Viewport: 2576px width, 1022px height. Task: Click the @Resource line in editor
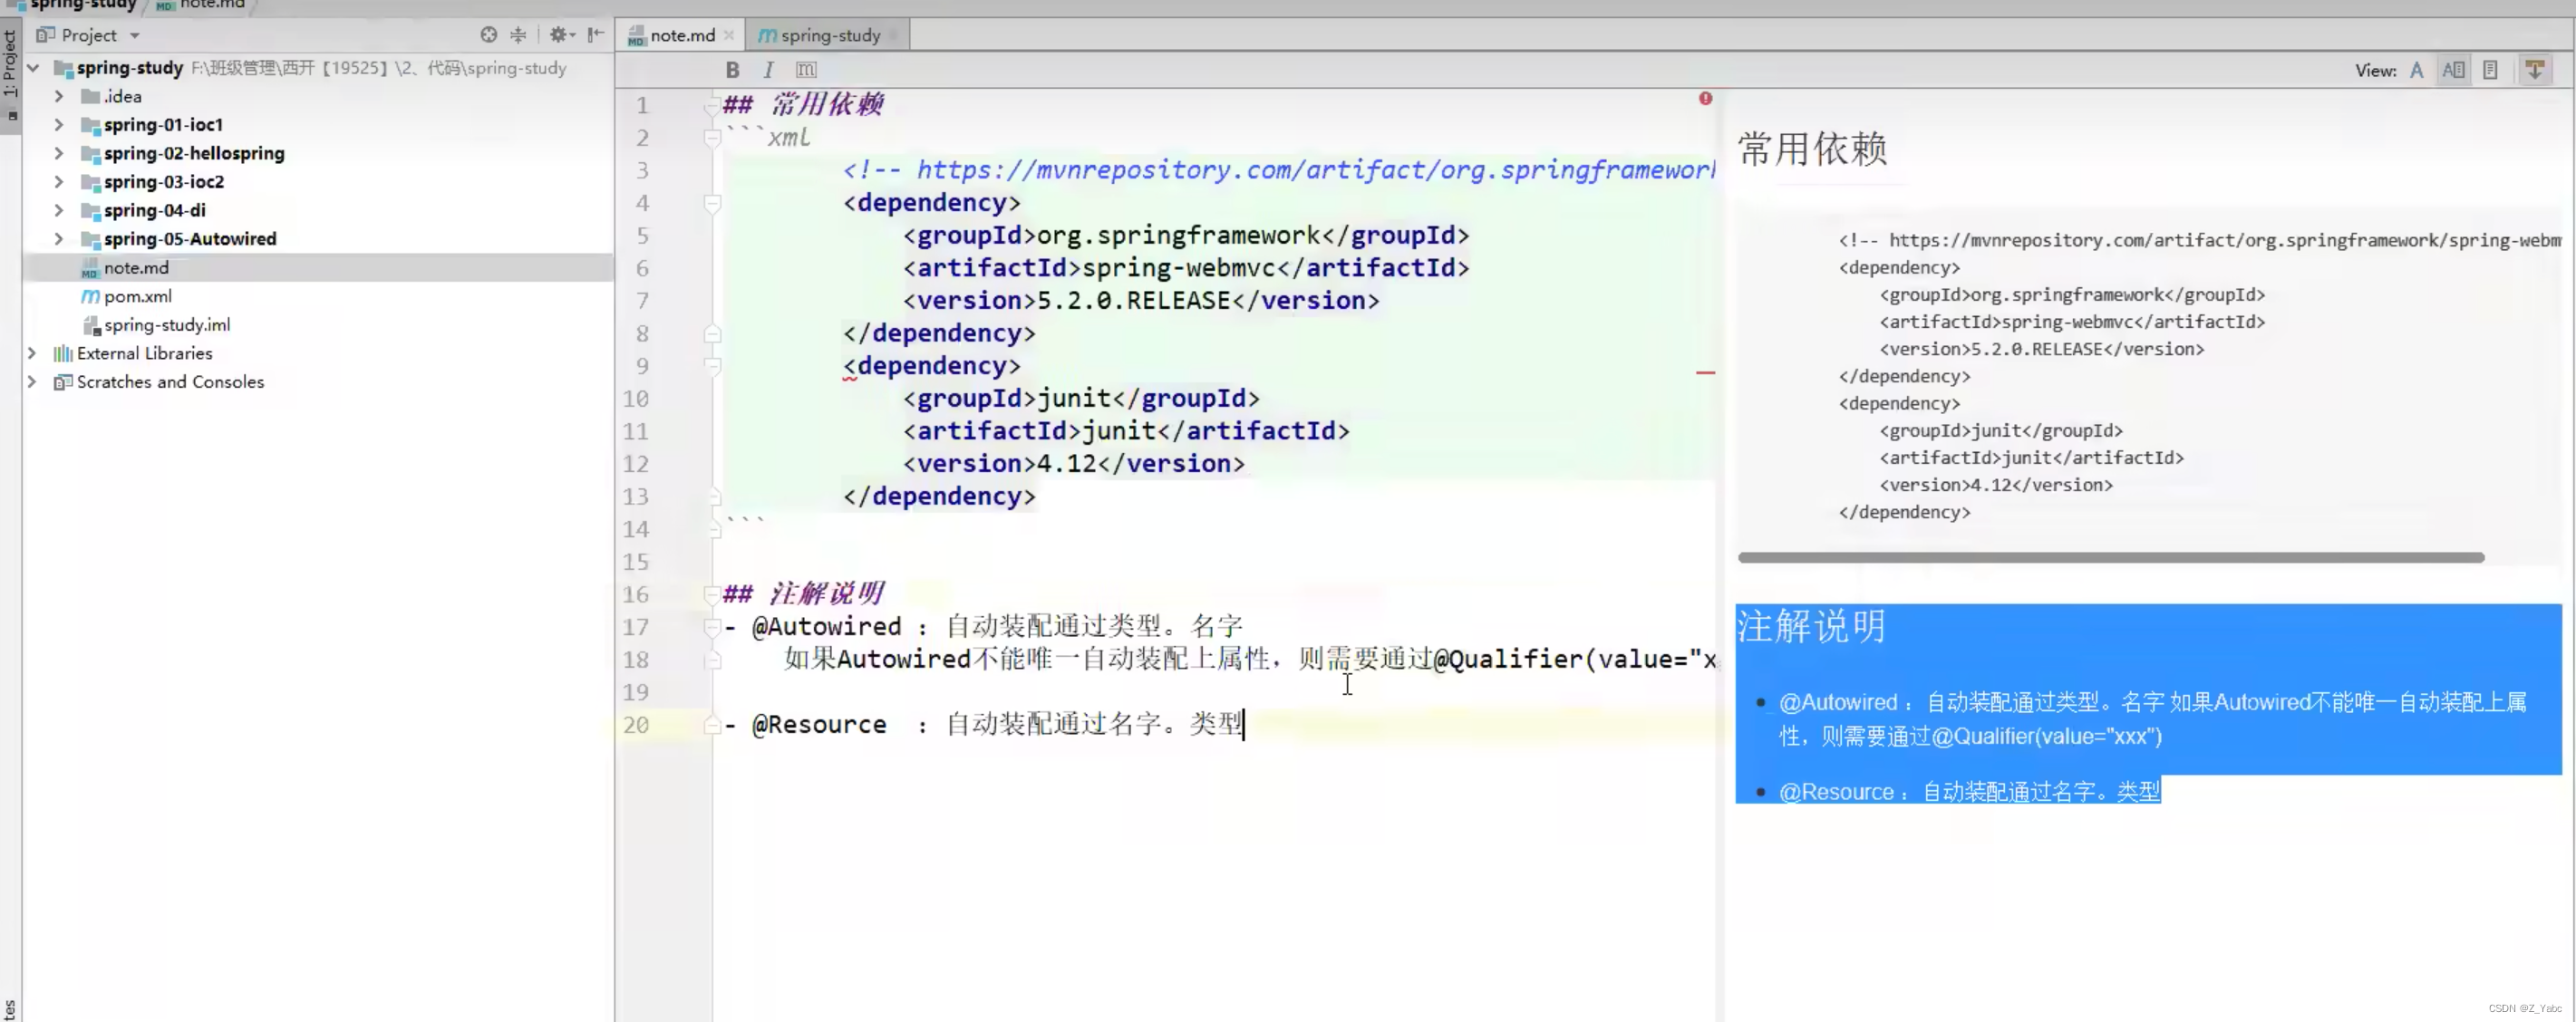coord(985,725)
